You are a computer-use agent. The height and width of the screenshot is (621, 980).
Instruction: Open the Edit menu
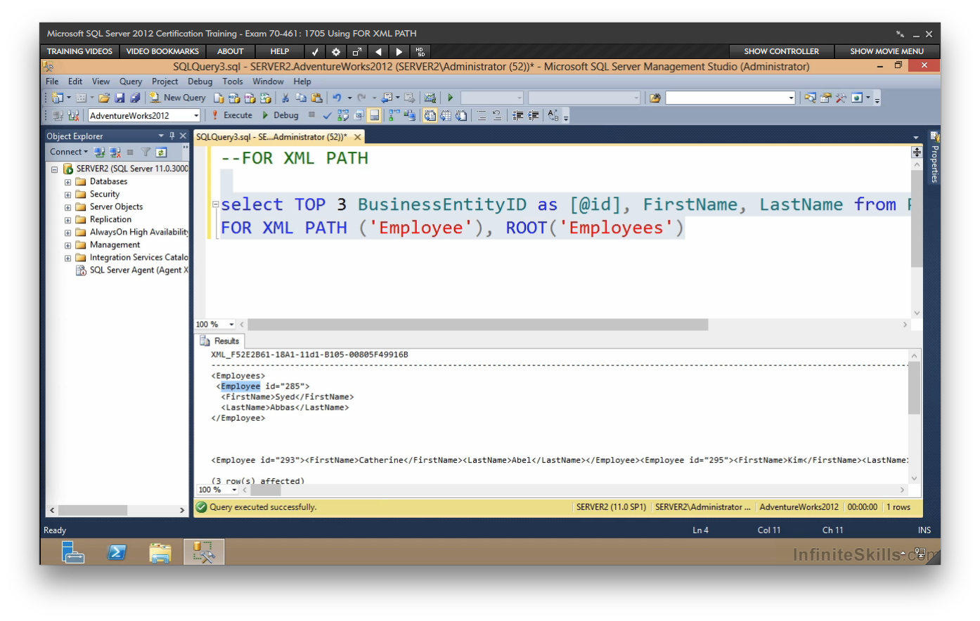(75, 81)
